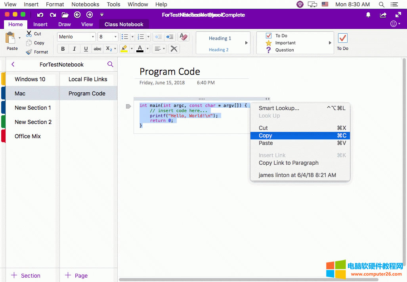
Task: Apply strikethrough formatting
Action: coord(97,49)
